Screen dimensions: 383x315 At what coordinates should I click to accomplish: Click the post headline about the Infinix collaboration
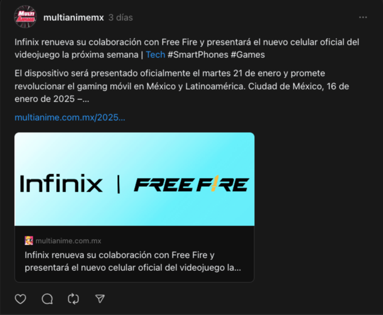(187, 49)
